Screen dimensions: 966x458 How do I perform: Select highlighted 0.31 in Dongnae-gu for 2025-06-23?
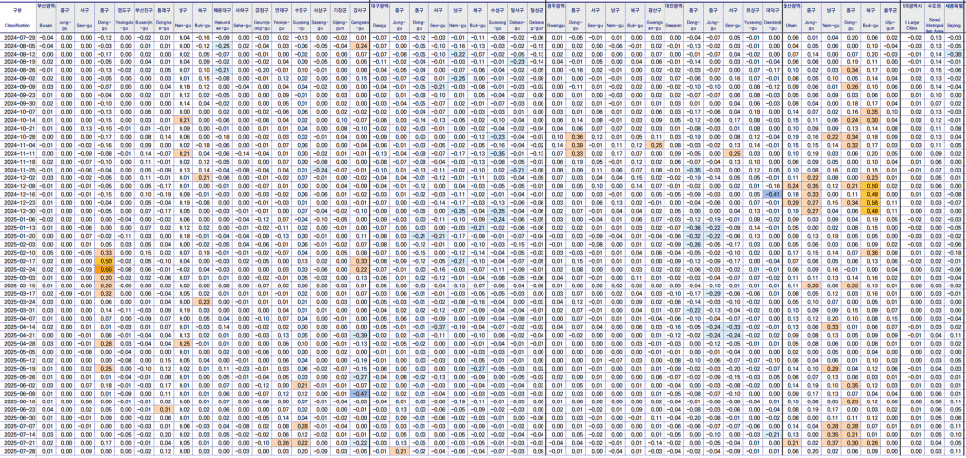(x=164, y=409)
